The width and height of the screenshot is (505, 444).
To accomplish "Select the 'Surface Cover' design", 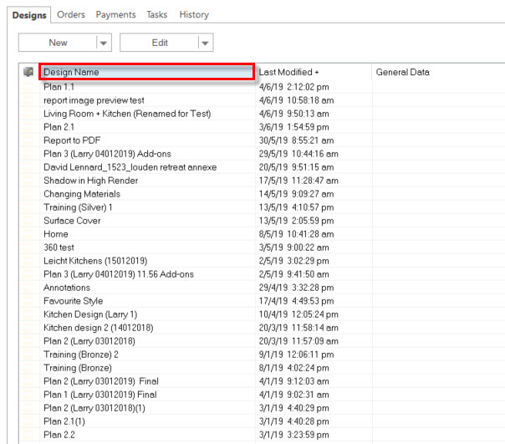I will click(x=72, y=221).
